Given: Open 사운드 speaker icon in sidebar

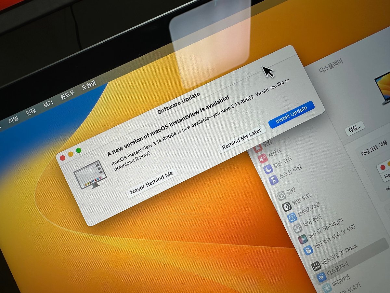Looking at the screenshot, I should point(263,159).
